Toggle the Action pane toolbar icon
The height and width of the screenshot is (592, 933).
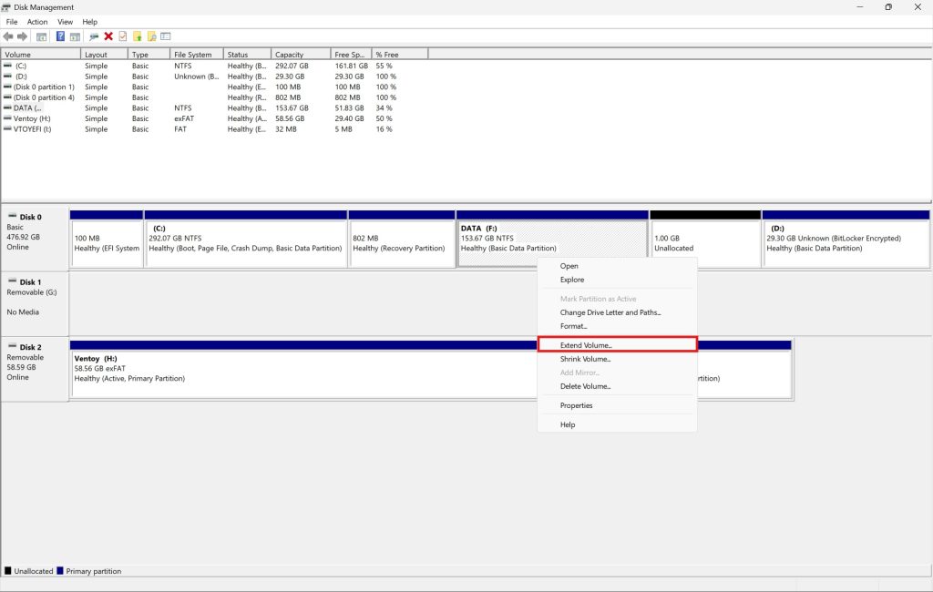pyautogui.click(x=75, y=37)
